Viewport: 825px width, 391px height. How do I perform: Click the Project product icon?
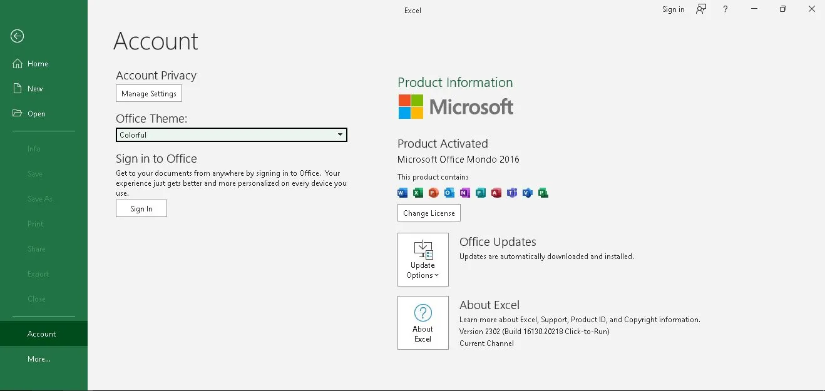tap(543, 193)
